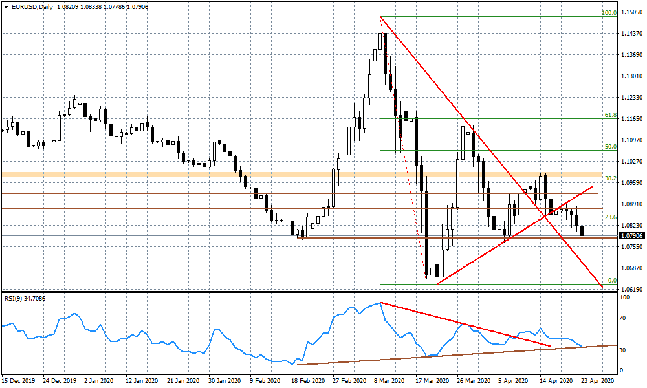Image resolution: width=647 pixels, height=388 pixels.
Task: Click the 1.10270 price axis label
Action: coord(631,161)
